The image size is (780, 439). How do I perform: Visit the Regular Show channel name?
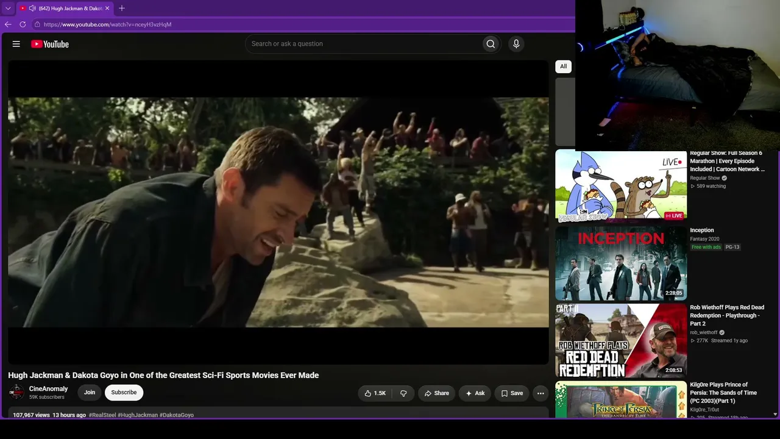[x=705, y=178]
